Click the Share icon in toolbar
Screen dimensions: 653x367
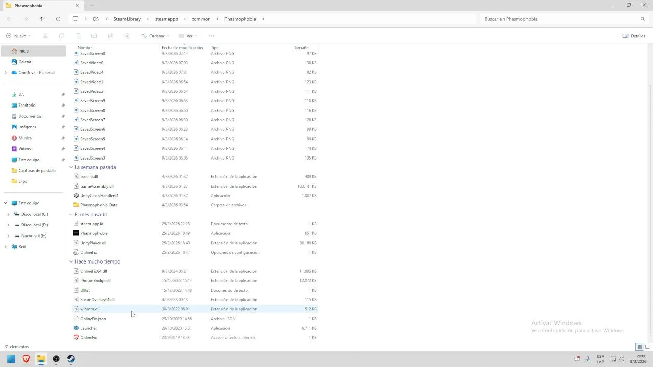pyautogui.click(x=110, y=36)
